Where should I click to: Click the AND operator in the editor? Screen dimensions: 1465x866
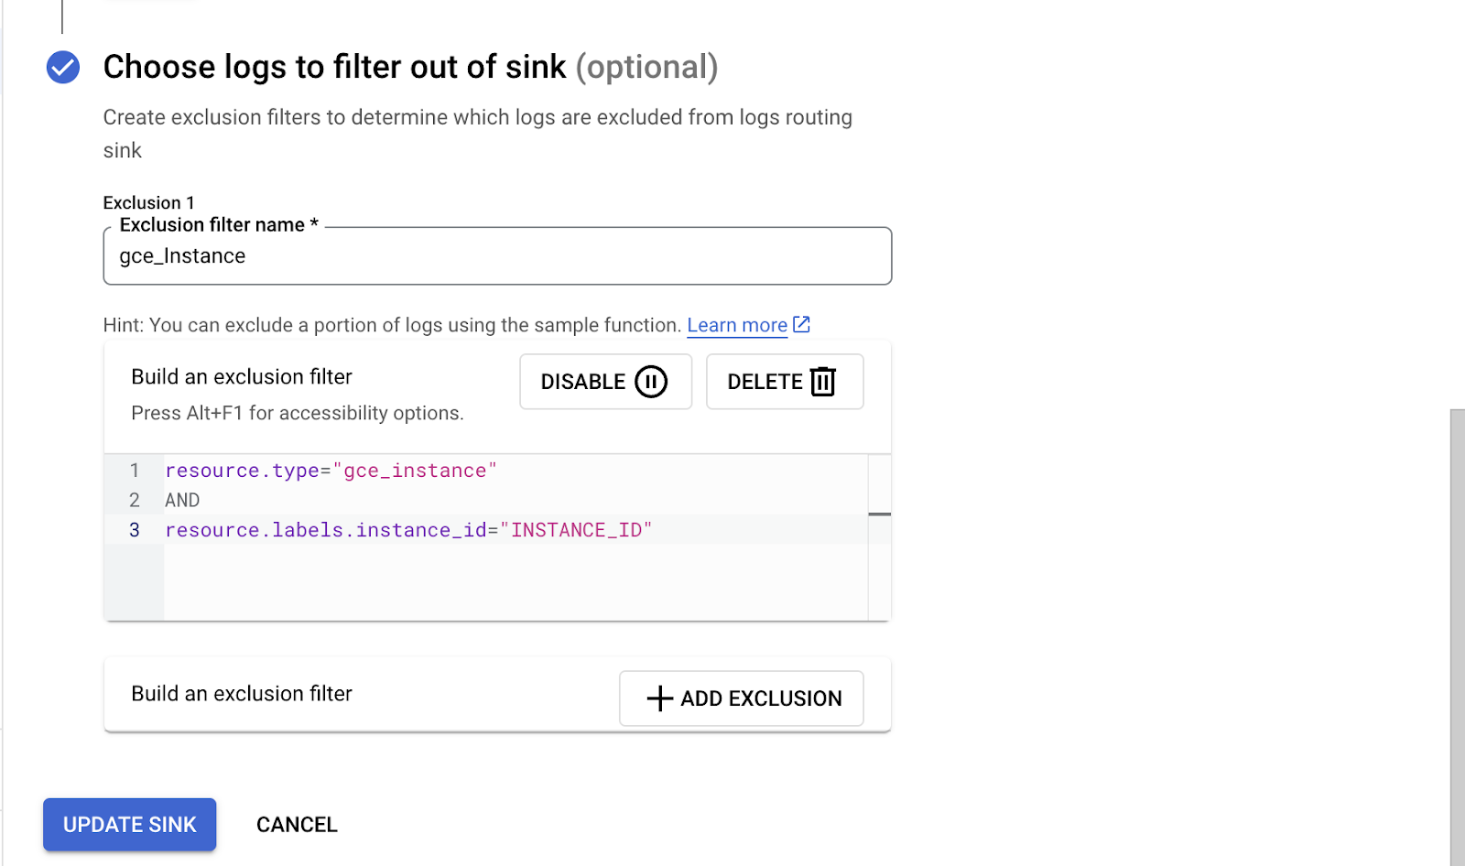point(182,501)
